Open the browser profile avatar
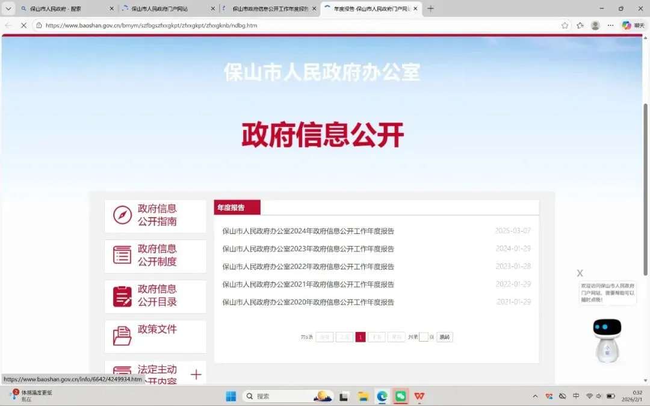The image size is (650, 406). point(595,25)
